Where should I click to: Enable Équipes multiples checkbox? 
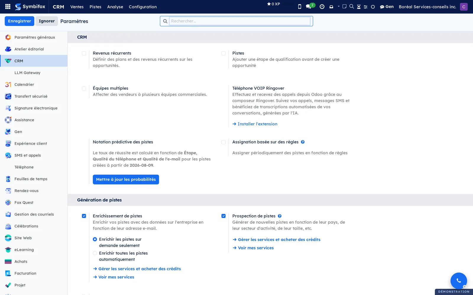84,88
